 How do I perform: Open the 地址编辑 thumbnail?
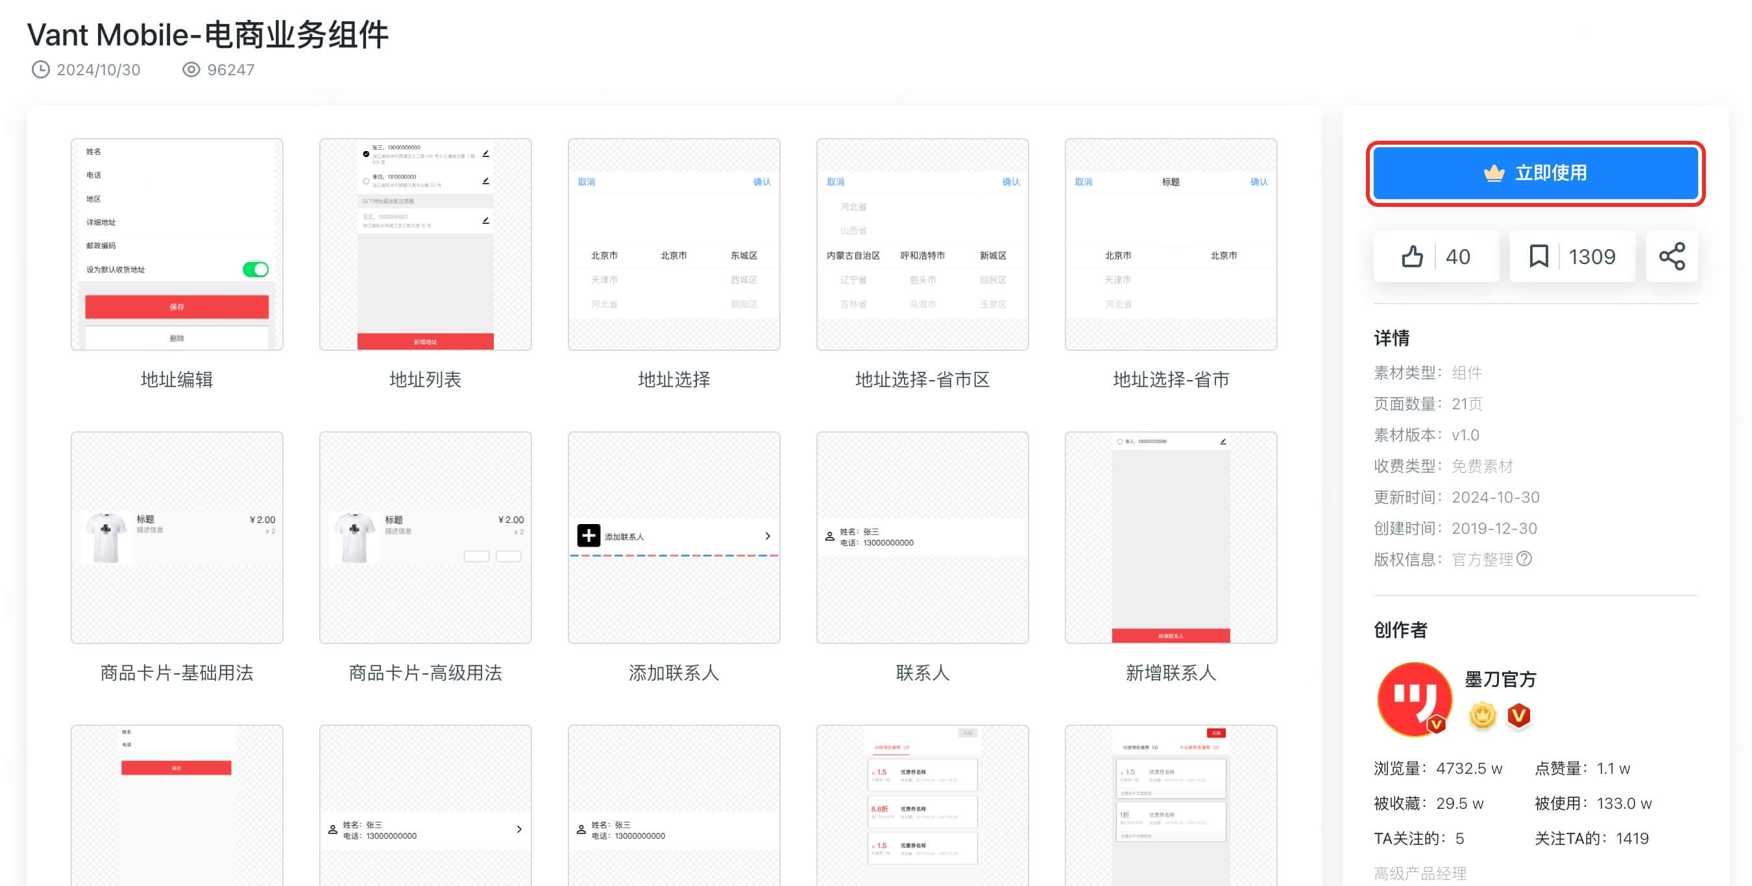coord(177,245)
